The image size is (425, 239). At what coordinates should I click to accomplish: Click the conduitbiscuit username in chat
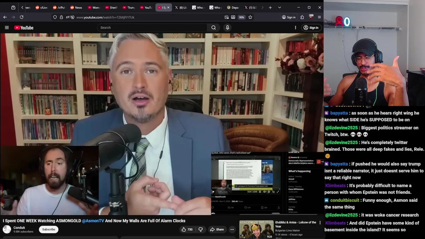[x=345, y=200]
